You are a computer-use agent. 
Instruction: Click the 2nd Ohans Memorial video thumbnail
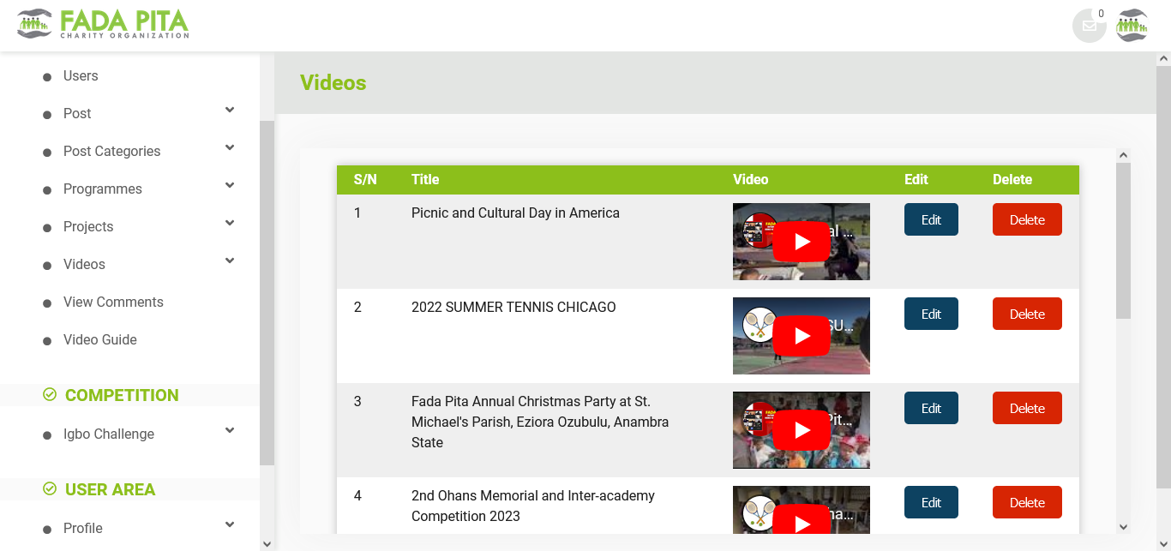802,511
